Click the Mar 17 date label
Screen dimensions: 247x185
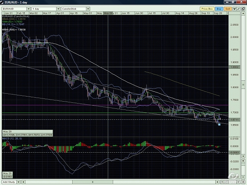[x=47, y=13]
